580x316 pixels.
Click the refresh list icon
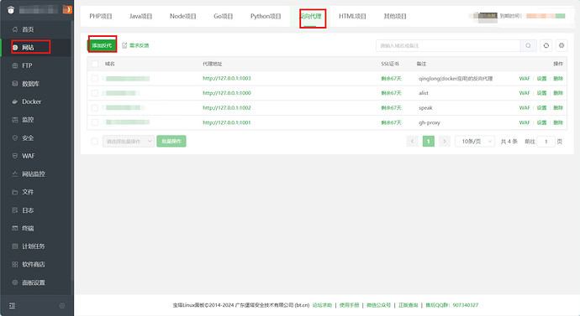coord(546,45)
